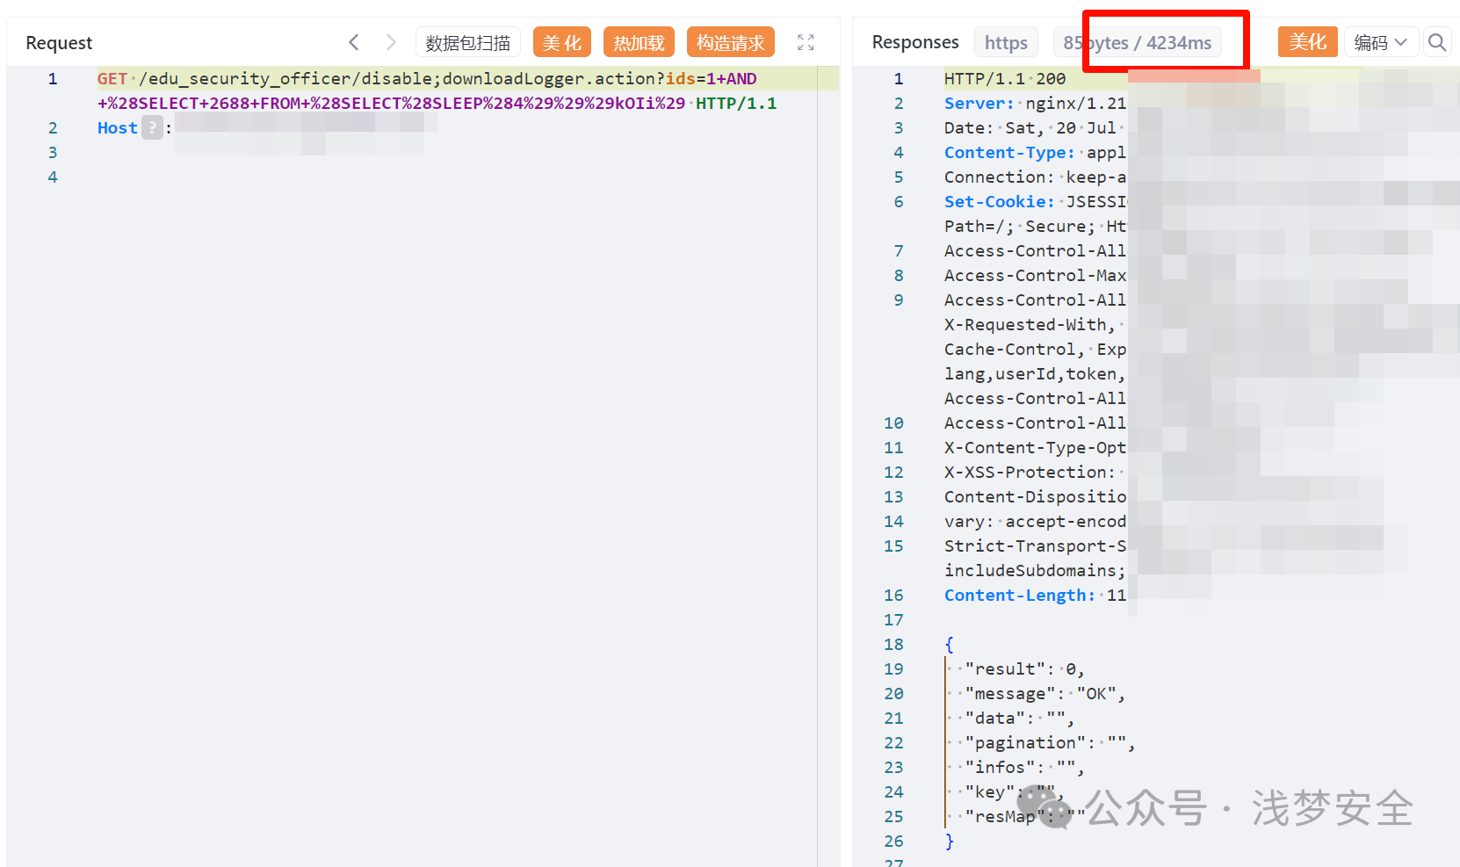The image size is (1460, 867).
Task: Go to the next request with the right chevron
Action: [391, 42]
